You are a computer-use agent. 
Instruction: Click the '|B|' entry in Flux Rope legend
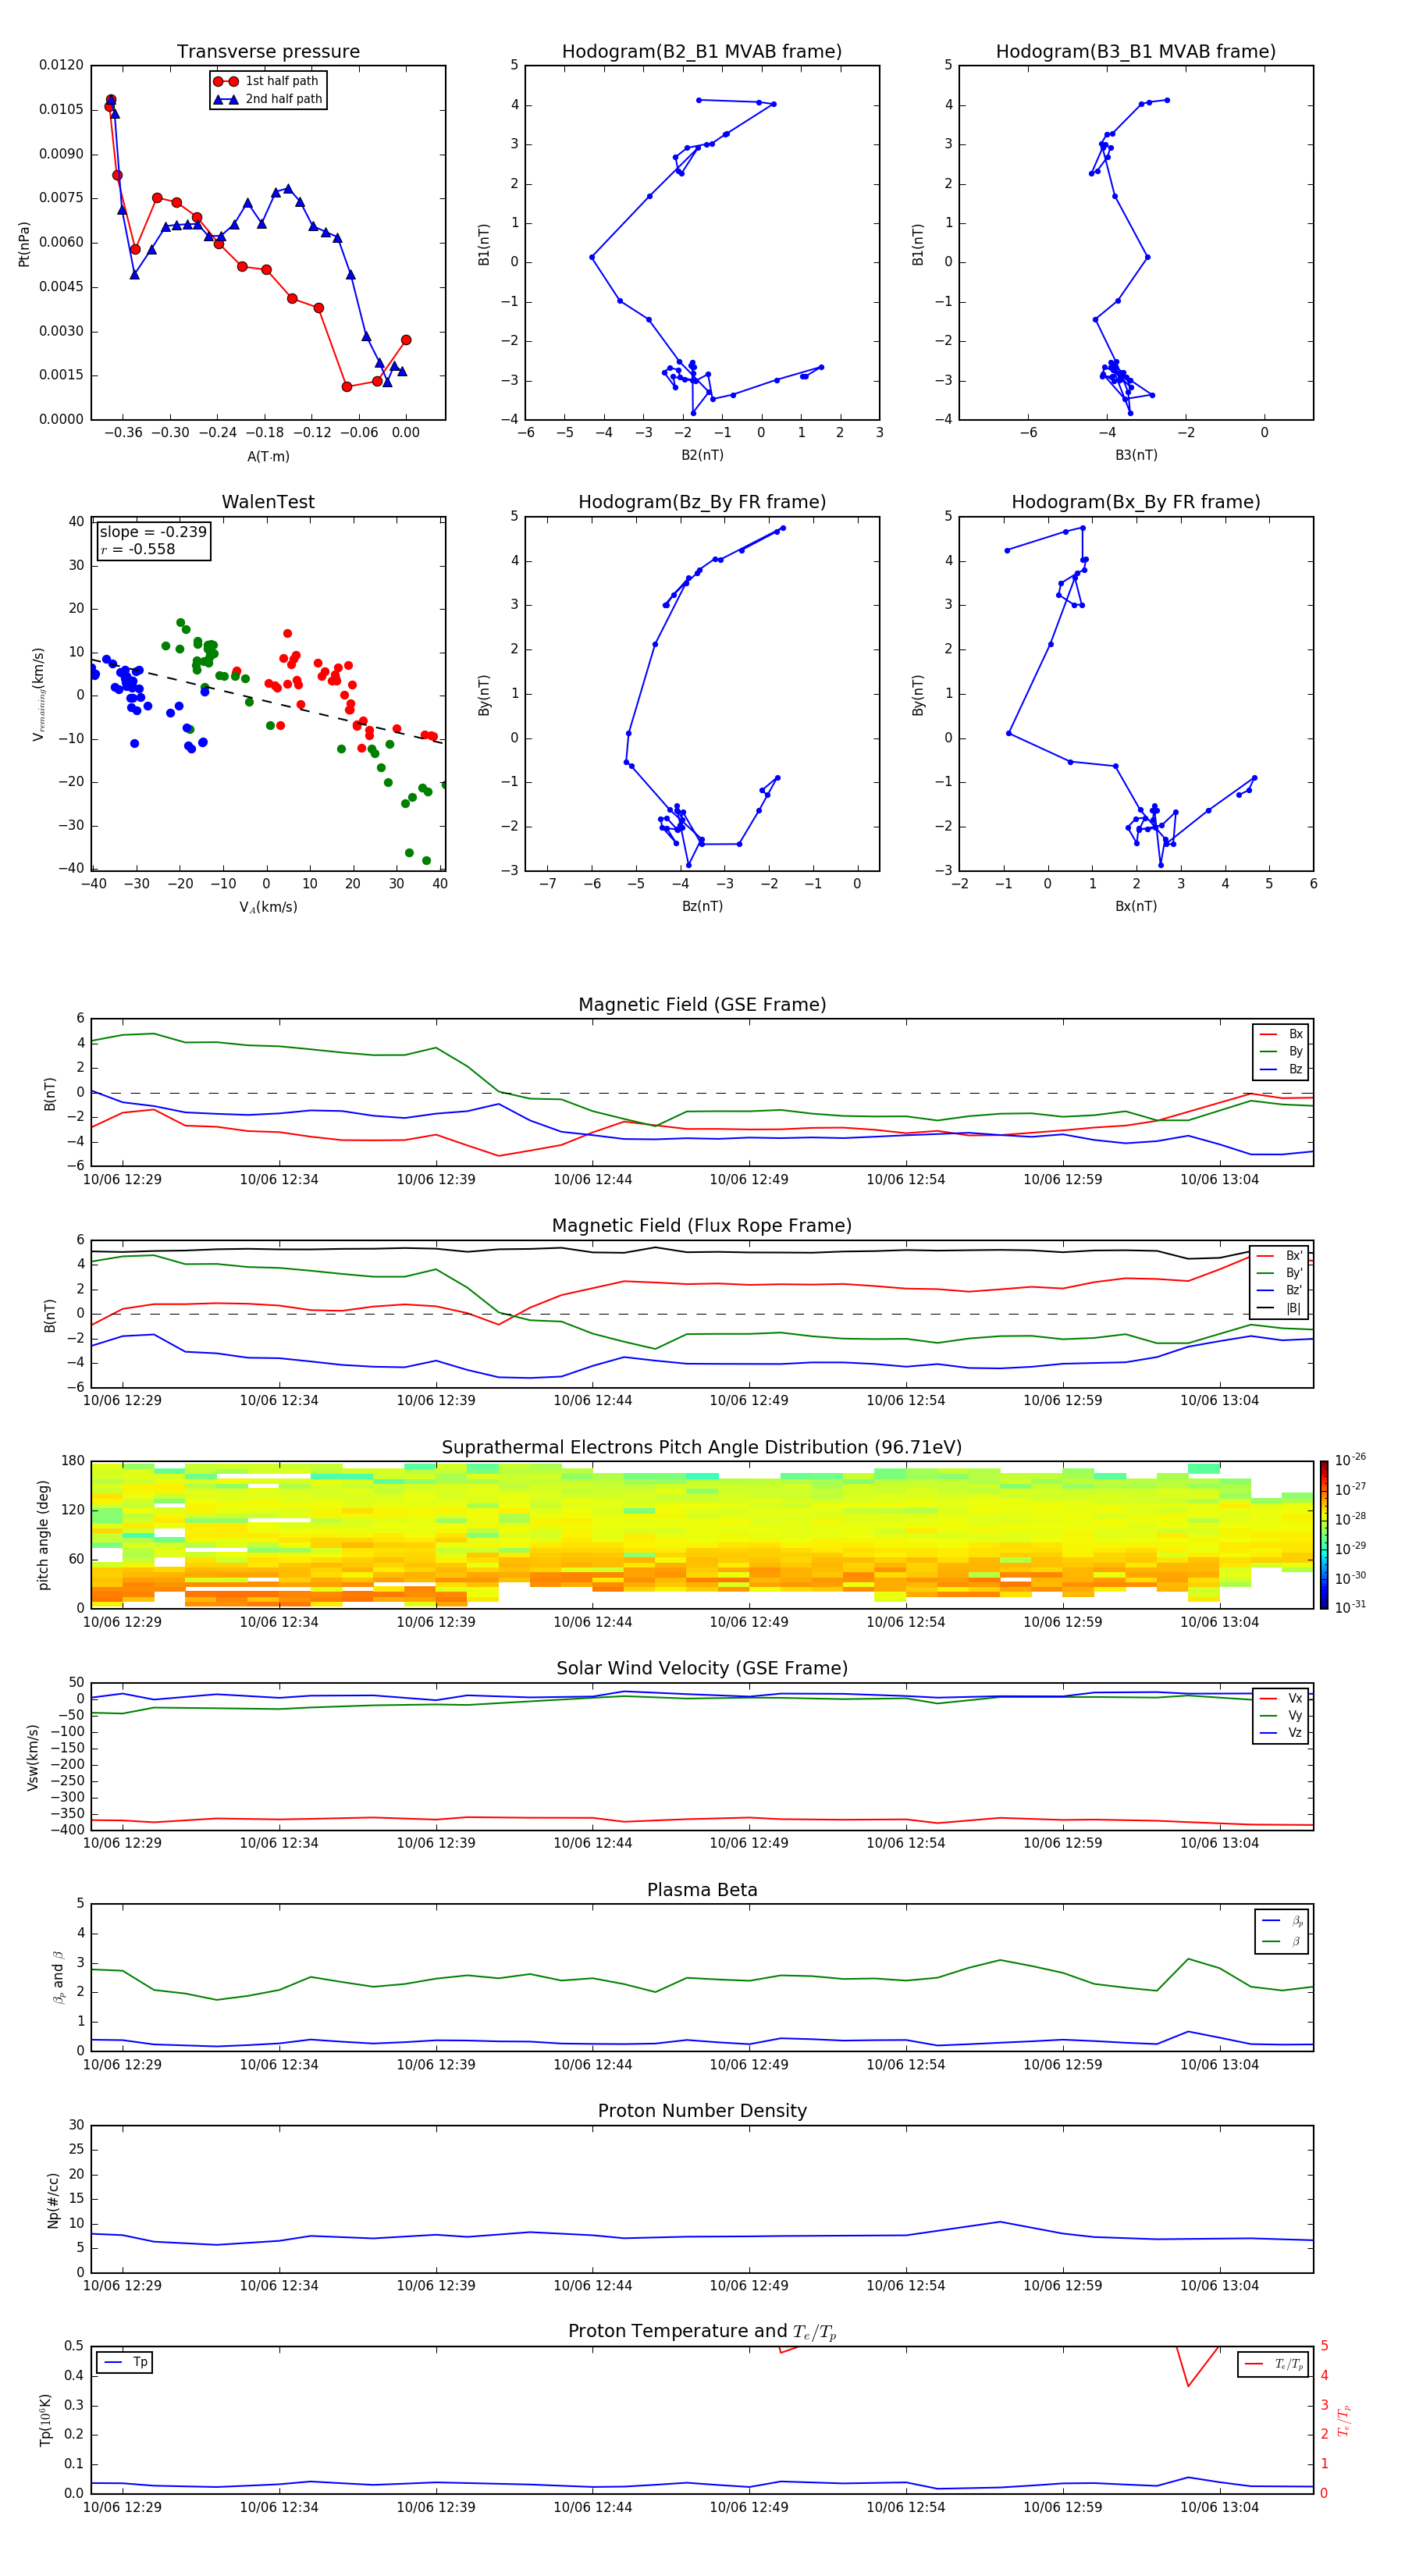point(1281,1308)
